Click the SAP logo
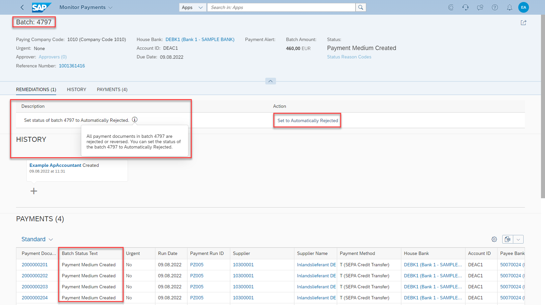The image size is (545, 305). coord(41,7)
